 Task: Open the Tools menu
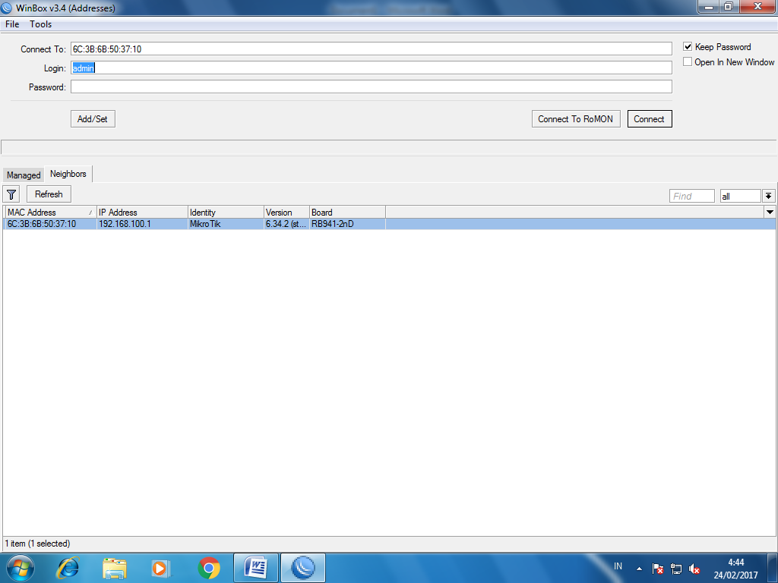pyautogui.click(x=40, y=24)
